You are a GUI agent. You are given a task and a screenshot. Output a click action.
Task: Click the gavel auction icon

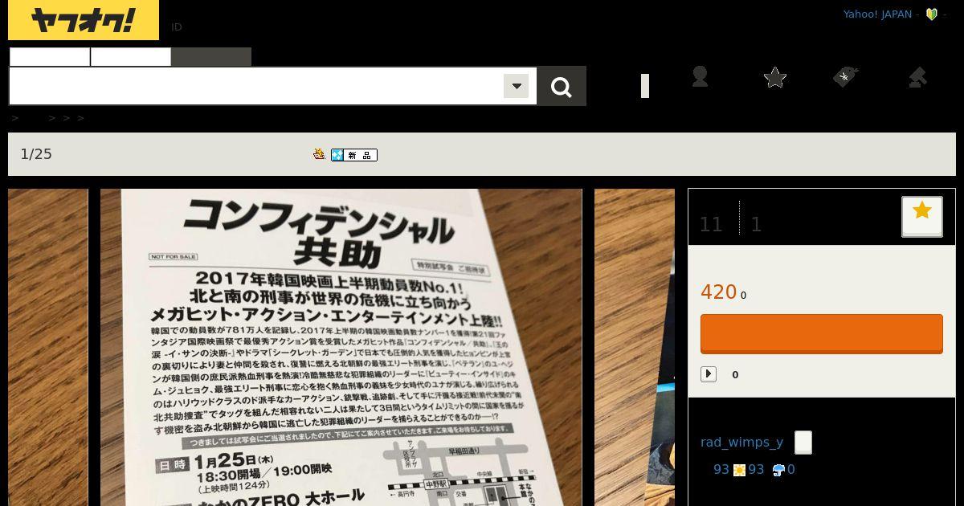[917, 77]
